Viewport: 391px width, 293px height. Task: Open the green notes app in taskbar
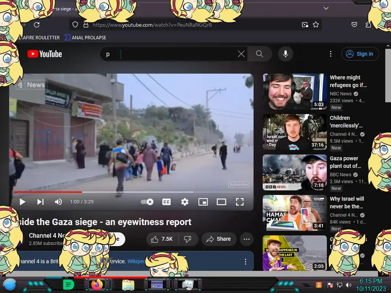[69, 285]
